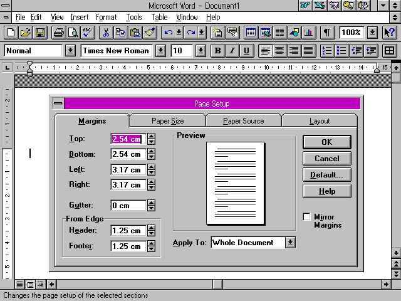Image resolution: width=401 pixels, height=301 pixels.
Task: Click the Default... button
Action: coord(327,175)
